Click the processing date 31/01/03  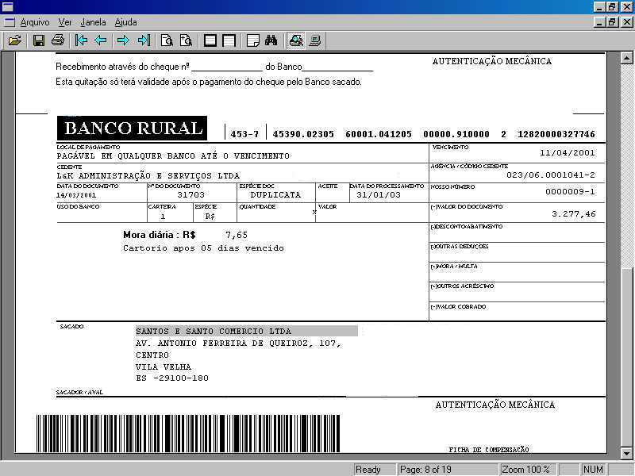(x=379, y=194)
